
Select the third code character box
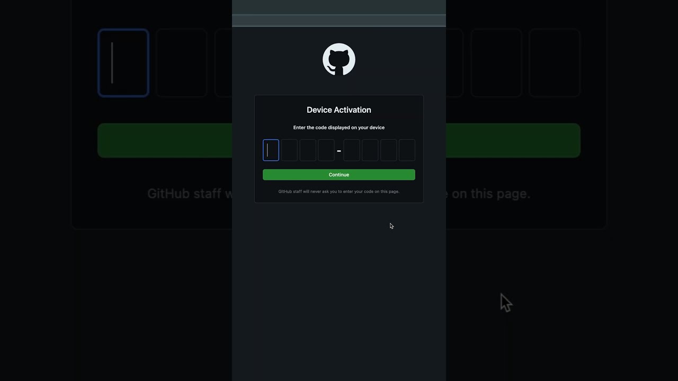point(308,150)
